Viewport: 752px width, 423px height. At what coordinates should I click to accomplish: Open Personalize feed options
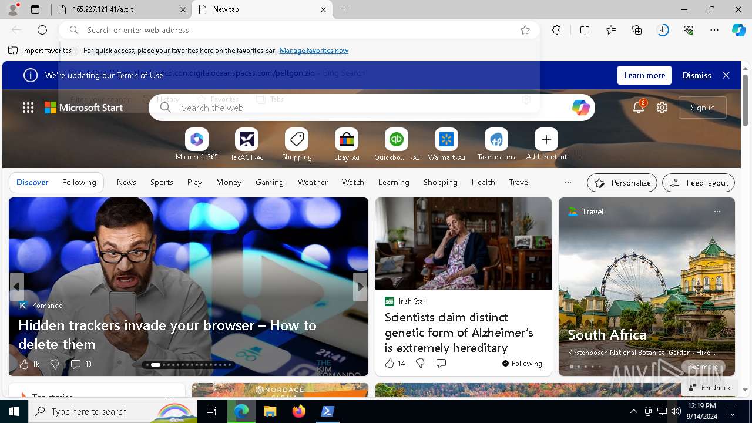pos(622,183)
